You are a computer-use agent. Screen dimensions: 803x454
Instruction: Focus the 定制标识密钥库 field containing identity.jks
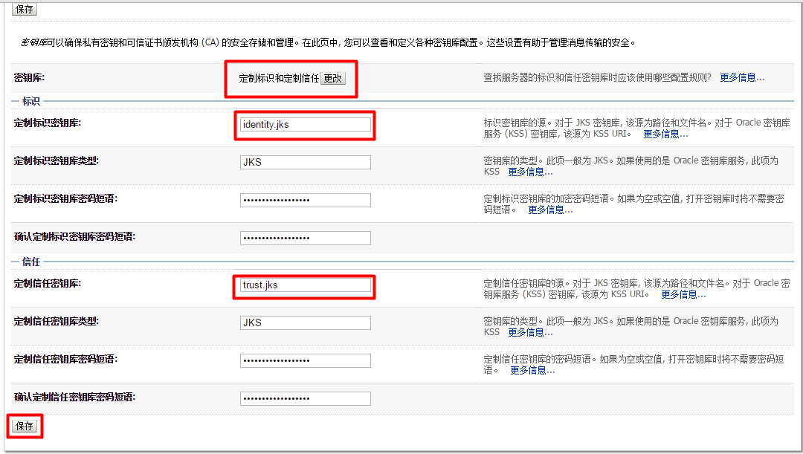306,124
